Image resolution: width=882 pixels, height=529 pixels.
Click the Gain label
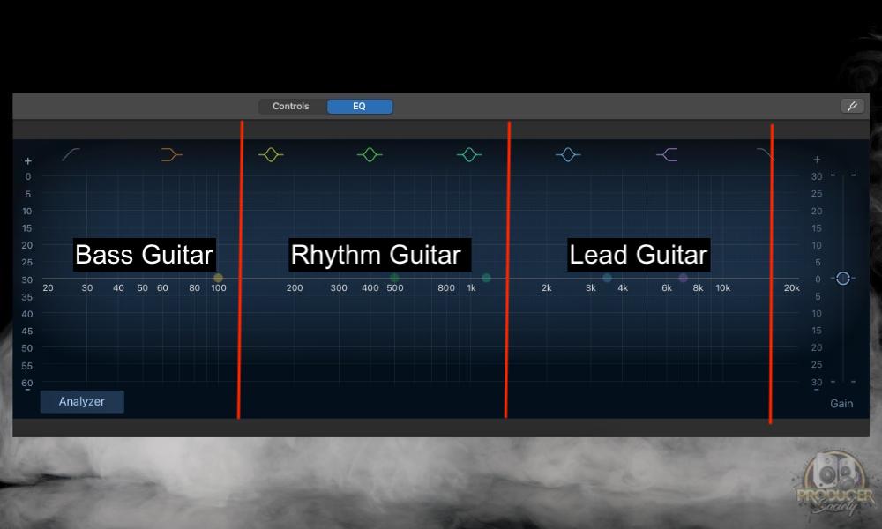pyautogui.click(x=841, y=404)
